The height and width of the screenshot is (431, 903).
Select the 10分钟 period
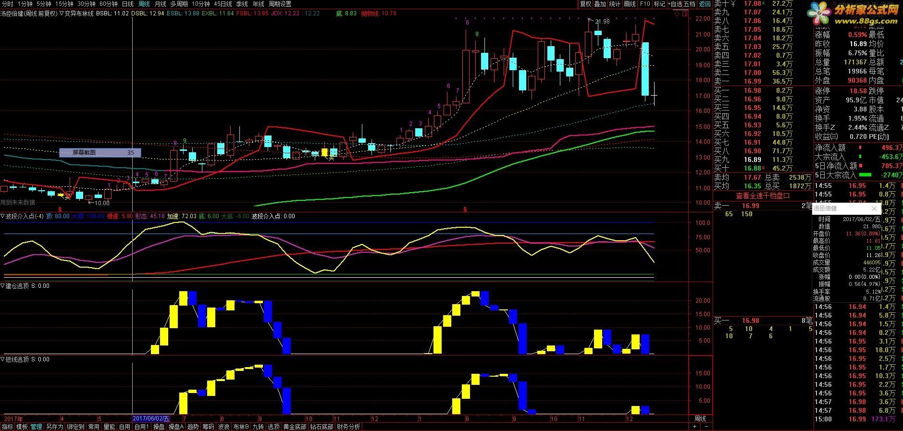point(201,4)
